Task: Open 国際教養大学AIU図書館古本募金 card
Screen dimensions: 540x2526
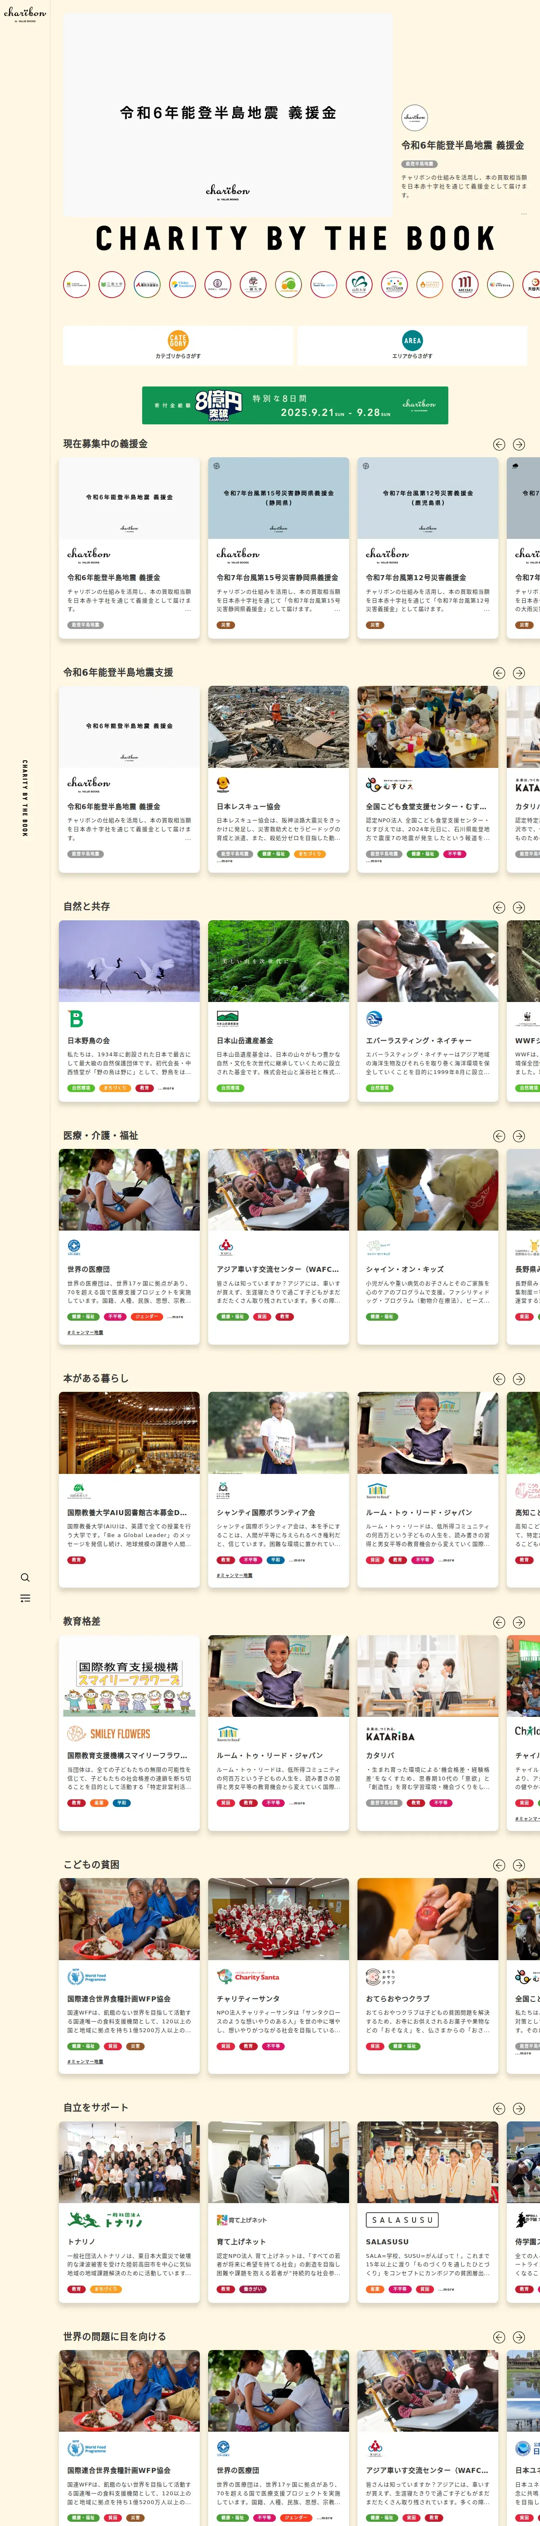Action: [x=130, y=1489]
